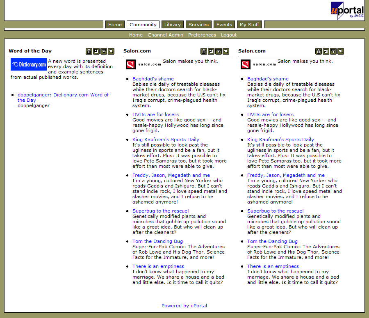Open Freddy, Jason, Megadeth and me, middle column
The image size is (369, 318).
point(171,175)
